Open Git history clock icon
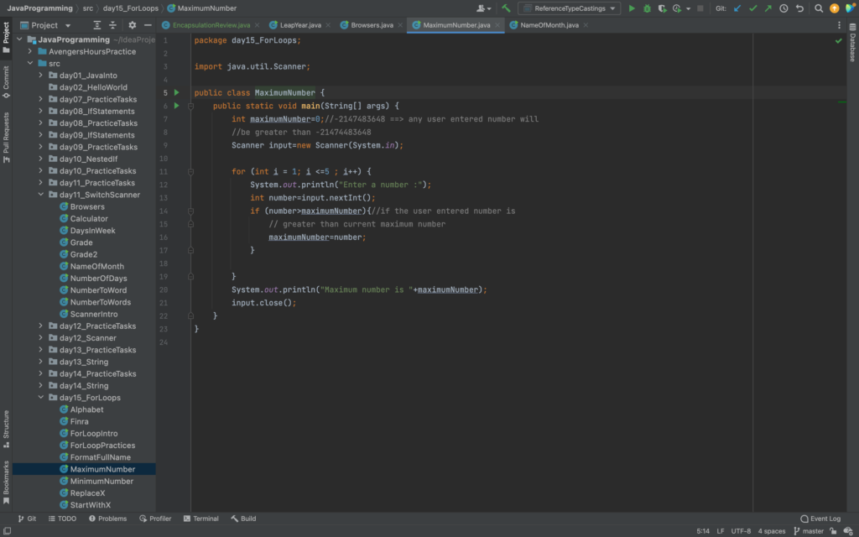 (784, 8)
